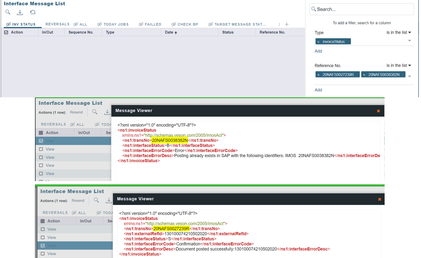Click Resend in panel behind 20NAFS0027239R viewer
The width and height of the screenshot is (421, 258).
point(78,200)
